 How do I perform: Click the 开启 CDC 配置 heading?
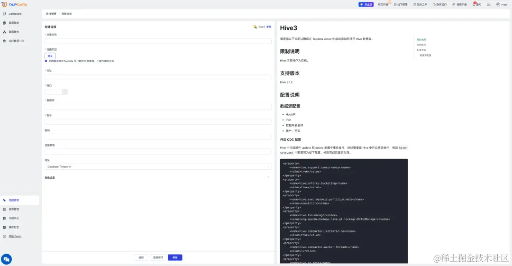coord(290,139)
